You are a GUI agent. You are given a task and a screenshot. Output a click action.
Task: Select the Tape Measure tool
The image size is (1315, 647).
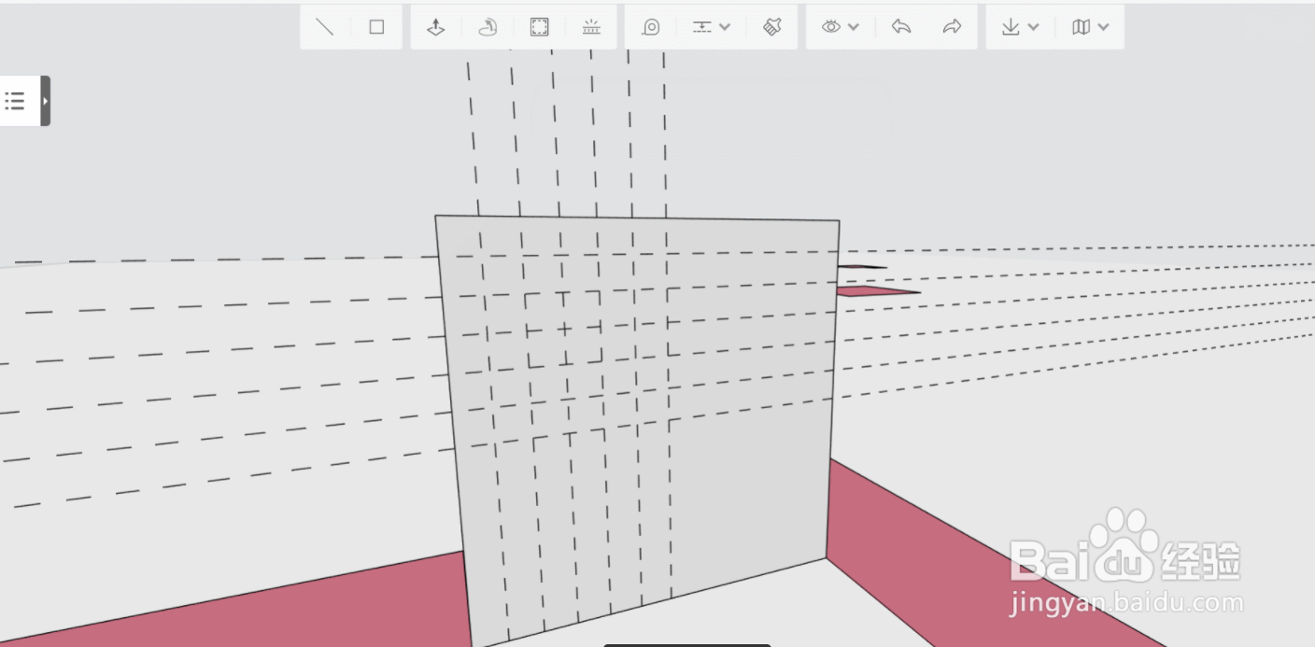(651, 27)
